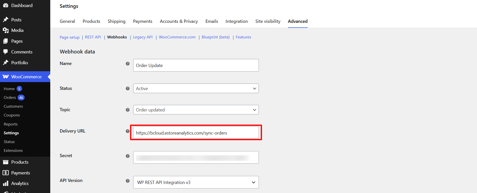The width and height of the screenshot is (477, 193).
Task: Click the help icon next to API Version
Action: pyautogui.click(x=128, y=181)
